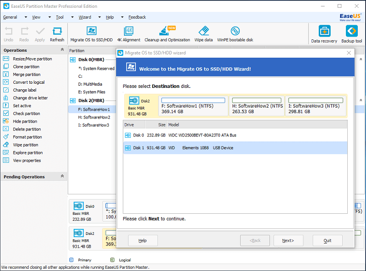Image resolution: width=366 pixels, height=271 pixels.
Task: Select D: MultiMedia partition row
Action: pos(90,84)
